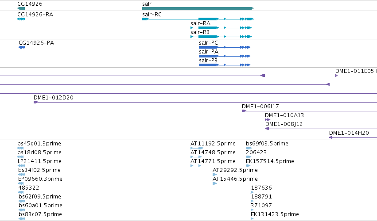The height and width of the screenshot is (221, 377).
Task: Select the salr gene label
Action: click(147, 4)
